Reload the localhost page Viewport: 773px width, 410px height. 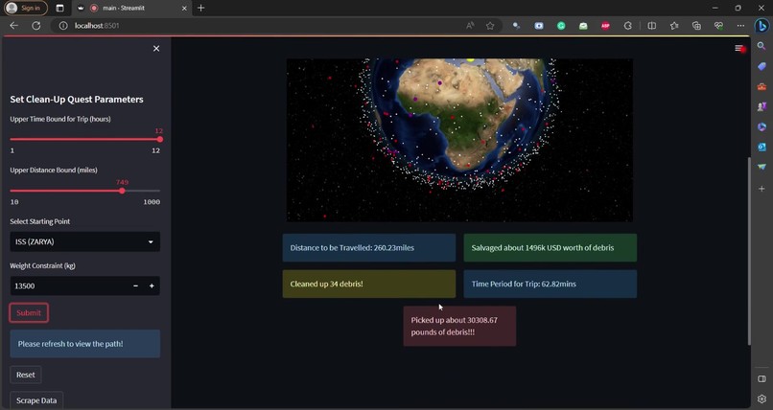[x=36, y=26]
